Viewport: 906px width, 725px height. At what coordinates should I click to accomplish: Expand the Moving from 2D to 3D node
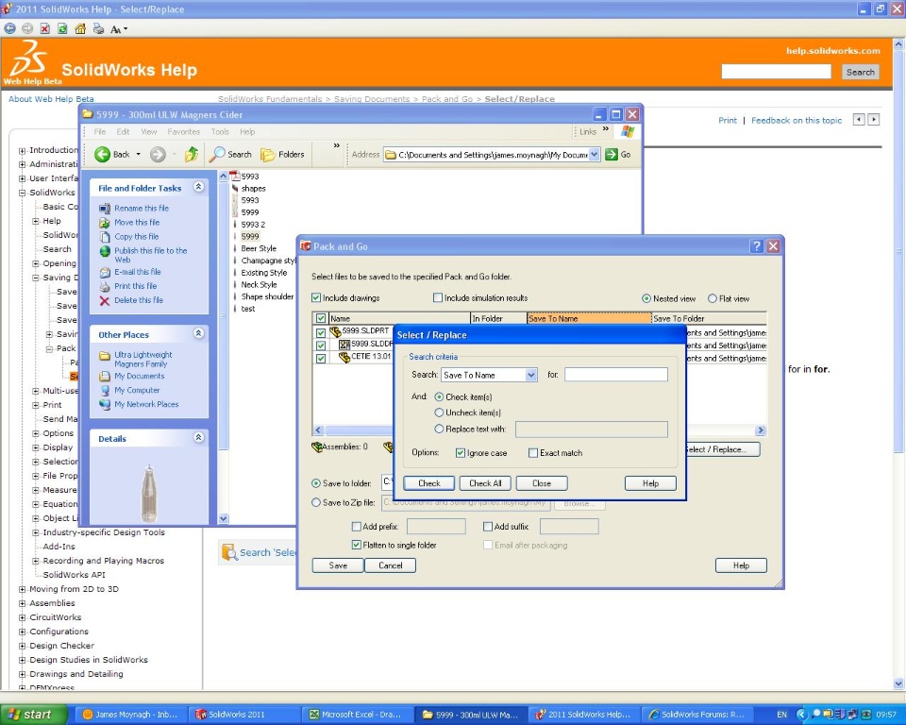click(22, 589)
